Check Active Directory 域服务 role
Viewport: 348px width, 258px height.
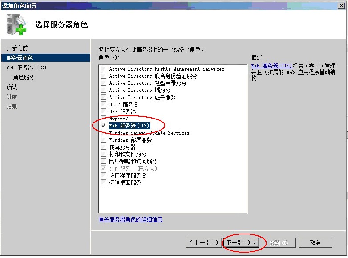[x=103, y=90]
